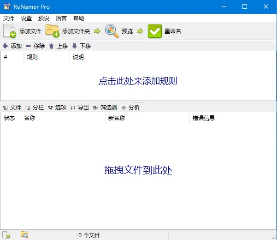Click 点击此处来添加规则 link text

(x=138, y=81)
